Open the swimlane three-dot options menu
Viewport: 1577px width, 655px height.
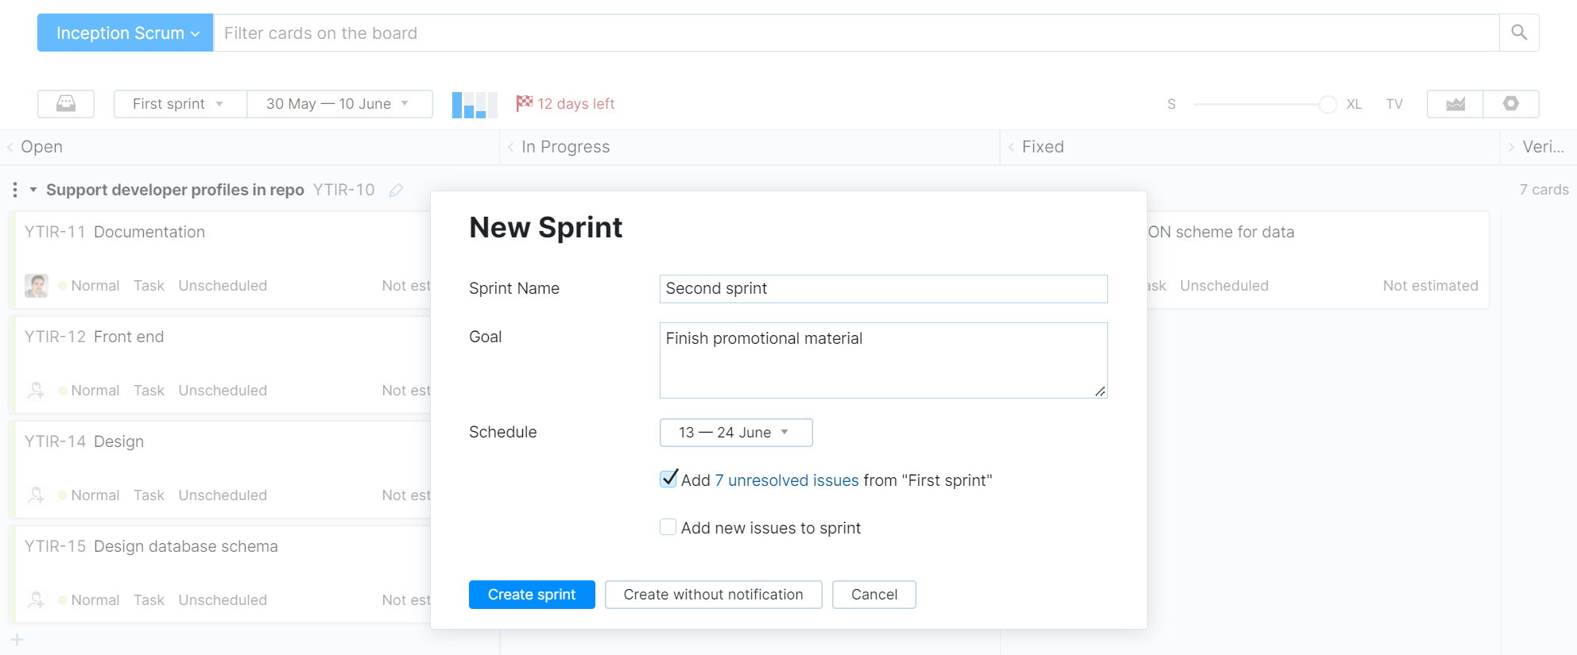(14, 190)
